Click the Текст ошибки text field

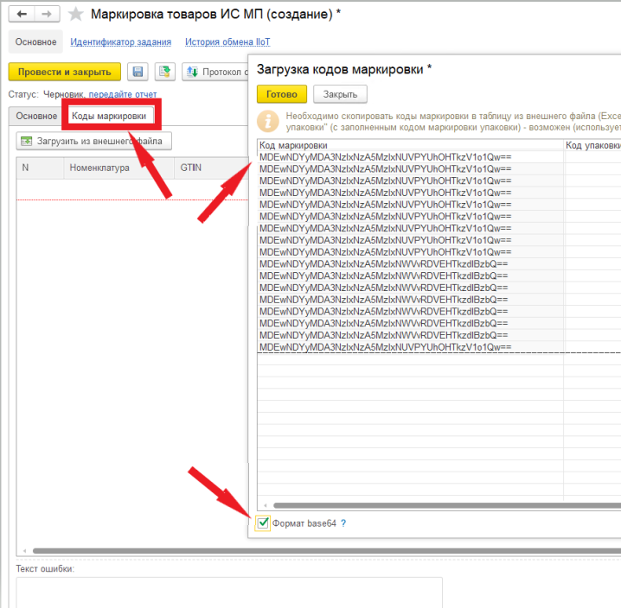(x=229, y=592)
